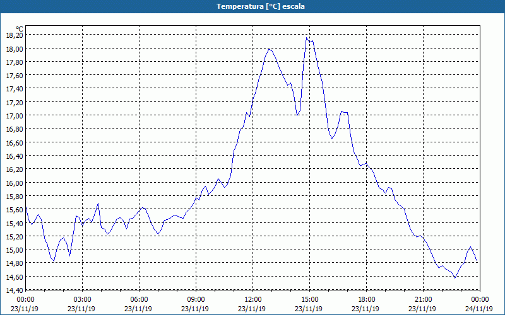Click the °C unit label atop the axis
The width and height of the screenshot is (505, 315).
coord(20,29)
